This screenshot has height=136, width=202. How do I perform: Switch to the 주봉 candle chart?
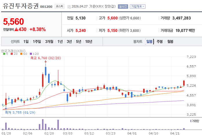point(160,41)
